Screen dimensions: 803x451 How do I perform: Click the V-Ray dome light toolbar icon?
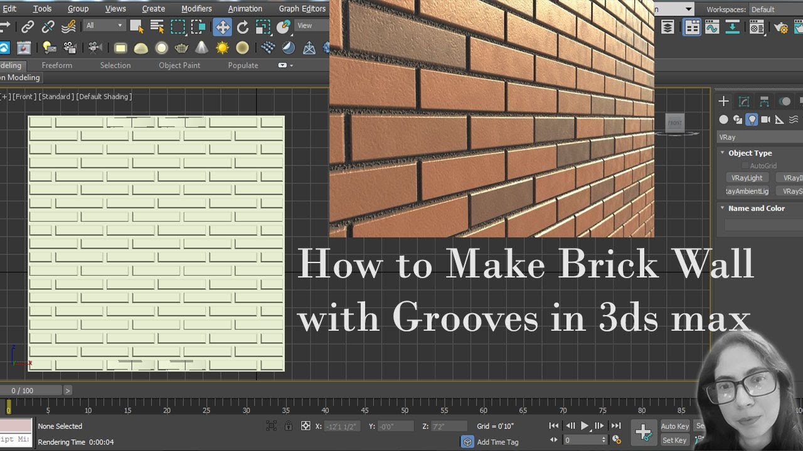click(x=141, y=48)
